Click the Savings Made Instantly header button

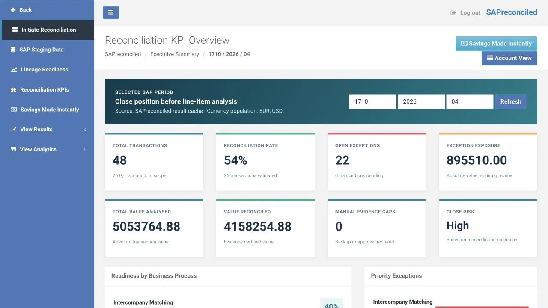(x=496, y=44)
